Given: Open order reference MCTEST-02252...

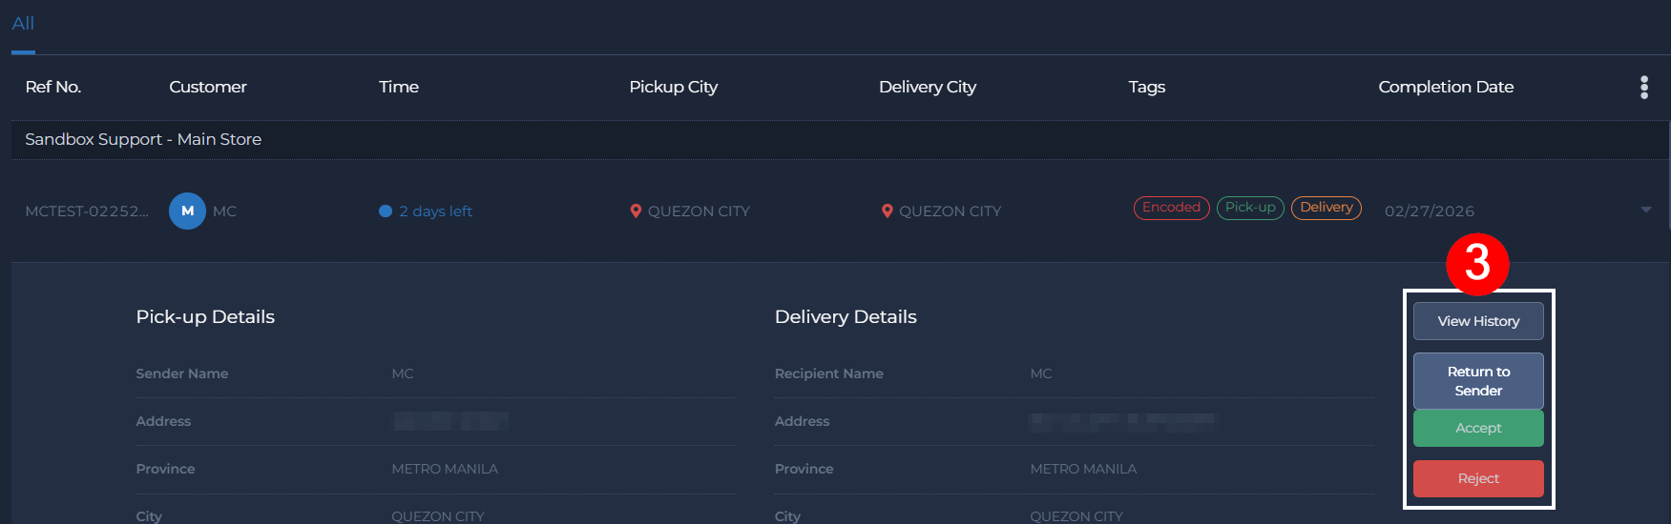Looking at the screenshot, I should 87,212.
